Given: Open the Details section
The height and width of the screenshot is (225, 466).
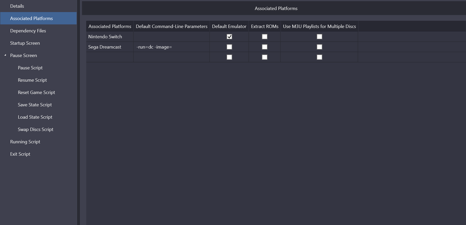Looking at the screenshot, I should 38,6.
